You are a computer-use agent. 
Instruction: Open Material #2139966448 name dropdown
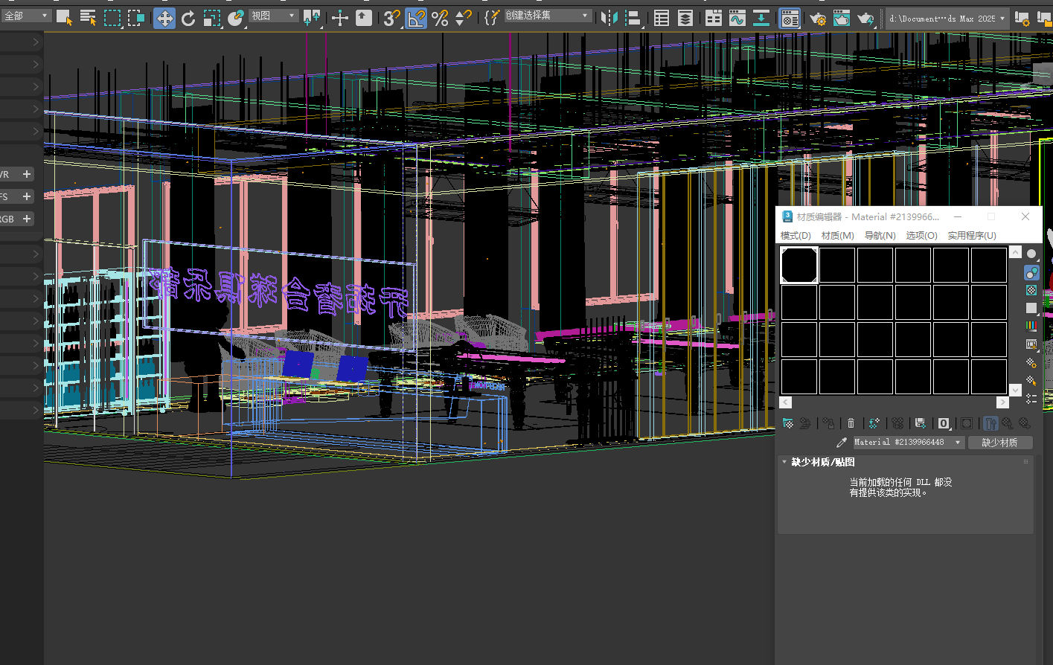point(908,442)
